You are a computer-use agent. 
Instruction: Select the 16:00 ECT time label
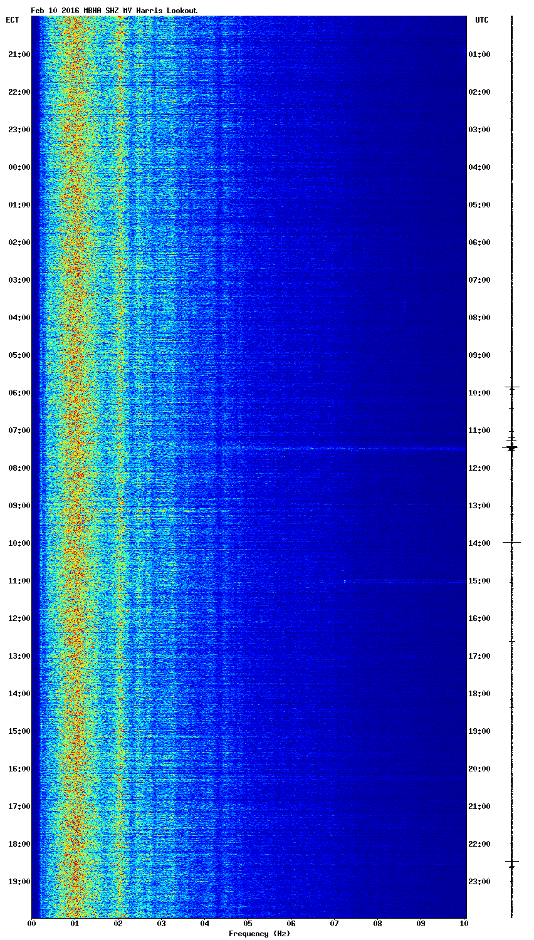tap(19, 769)
